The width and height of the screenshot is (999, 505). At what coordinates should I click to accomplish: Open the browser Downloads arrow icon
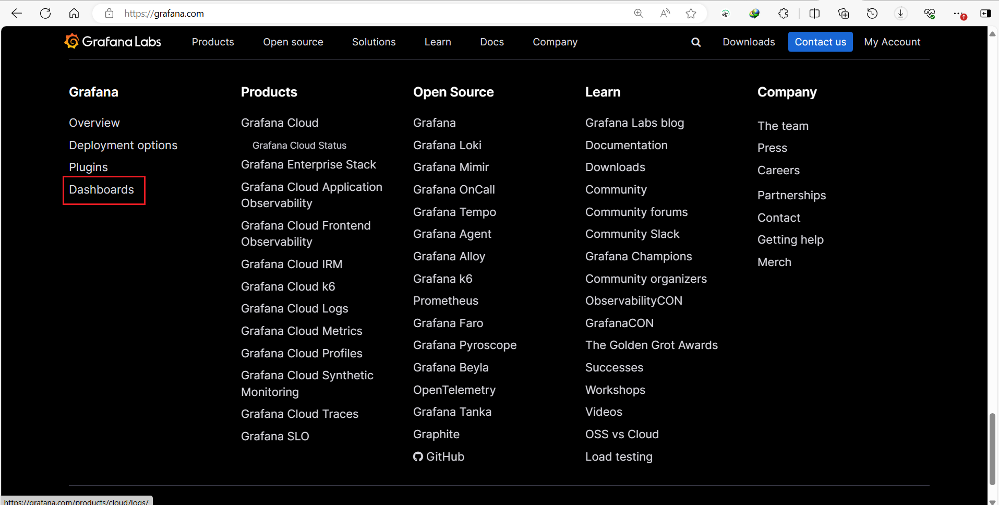[x=901, y=14]
